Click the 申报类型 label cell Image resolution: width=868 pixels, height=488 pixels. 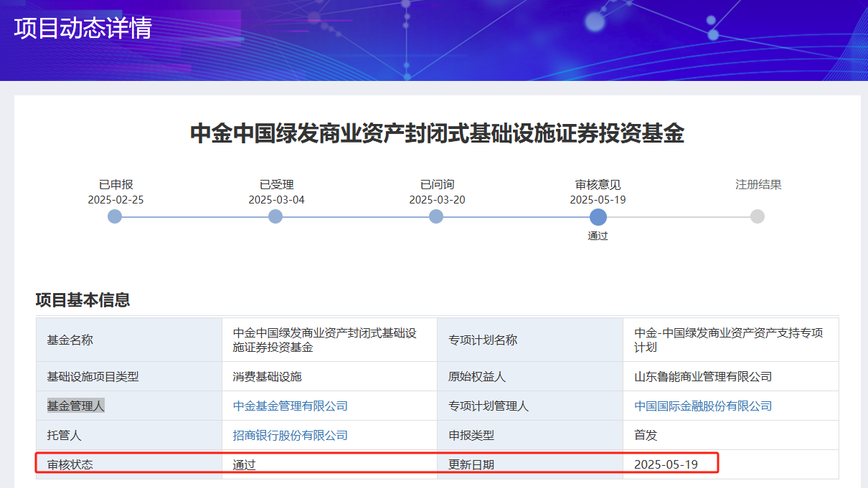pyautogui.click(x=530, y=435)
